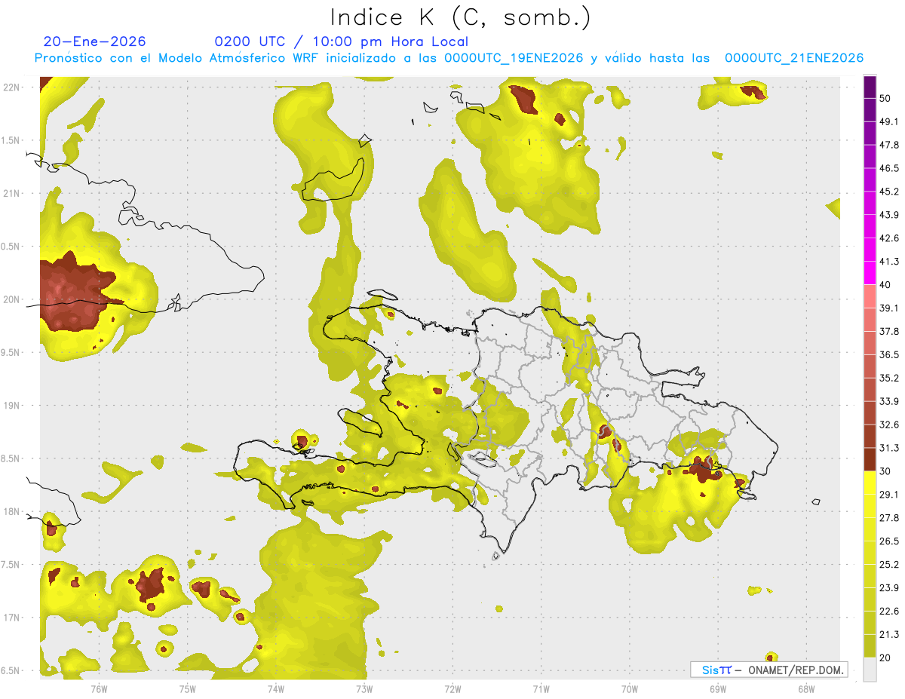Image resolution: width=905 pixels, height=699 pixels.
Task: Click the "71W" longitude label
Action: click(x=541, y=688)
